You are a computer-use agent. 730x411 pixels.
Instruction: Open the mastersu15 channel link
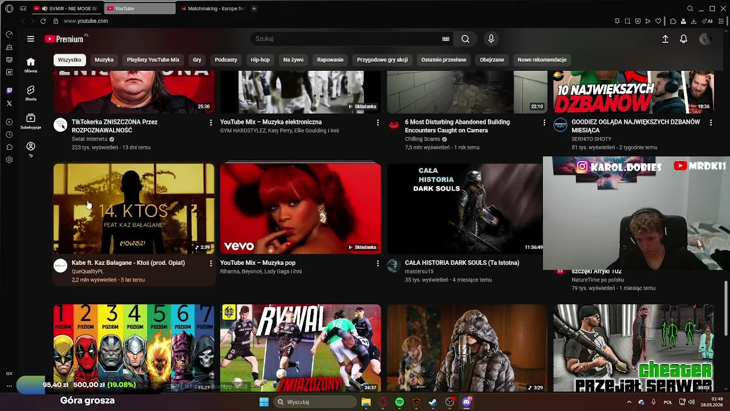pos(419,272)
